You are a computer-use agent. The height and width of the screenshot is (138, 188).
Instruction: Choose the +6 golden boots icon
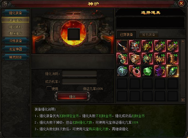[173, 59]
